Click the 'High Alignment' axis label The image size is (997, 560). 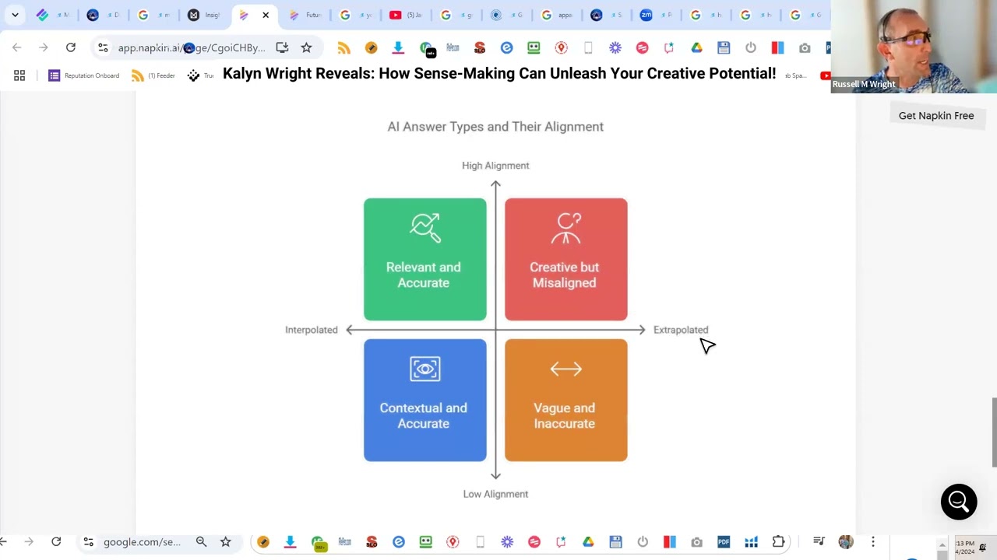tap(495, 166)
